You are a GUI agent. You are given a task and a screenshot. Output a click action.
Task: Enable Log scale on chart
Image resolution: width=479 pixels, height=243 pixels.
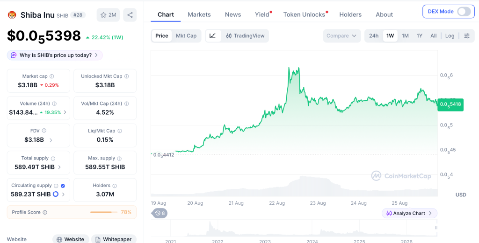point(450,36)
